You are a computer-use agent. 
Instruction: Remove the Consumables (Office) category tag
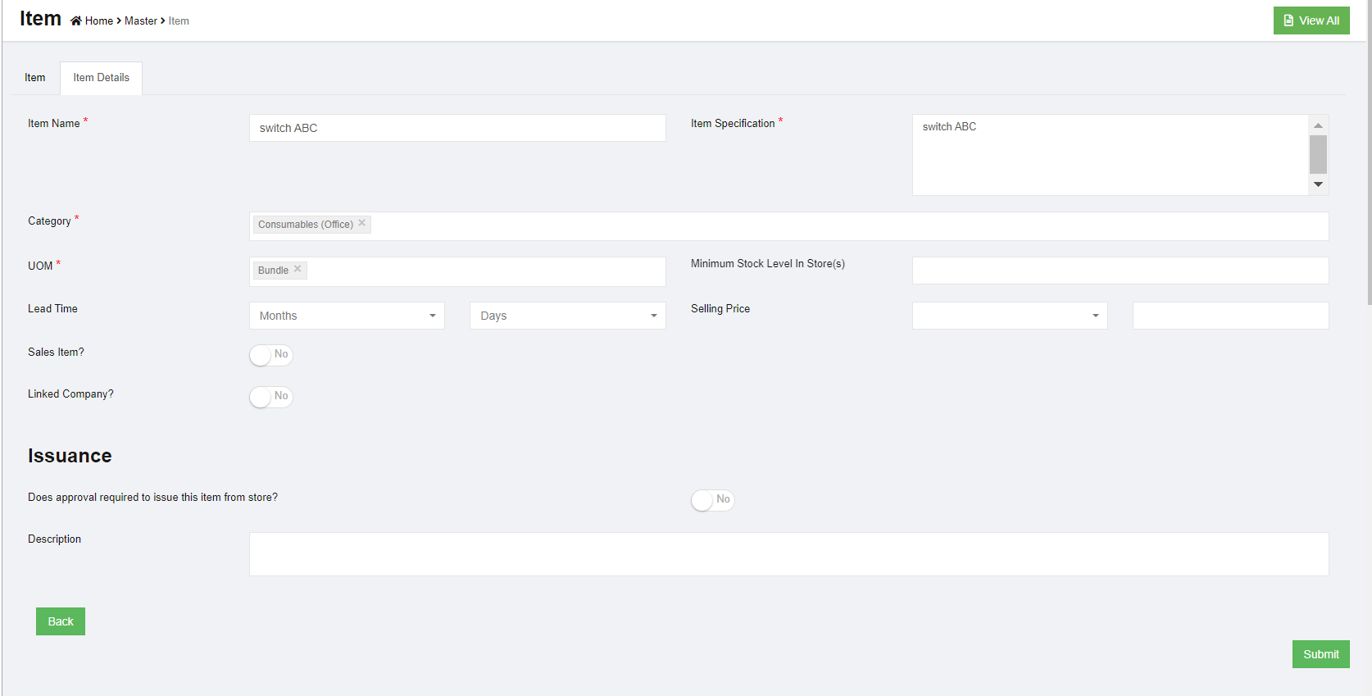361,223
